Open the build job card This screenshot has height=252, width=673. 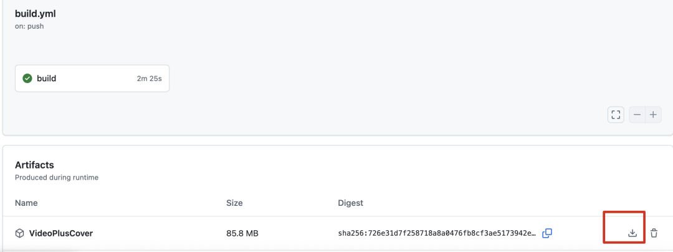point(92,79)
